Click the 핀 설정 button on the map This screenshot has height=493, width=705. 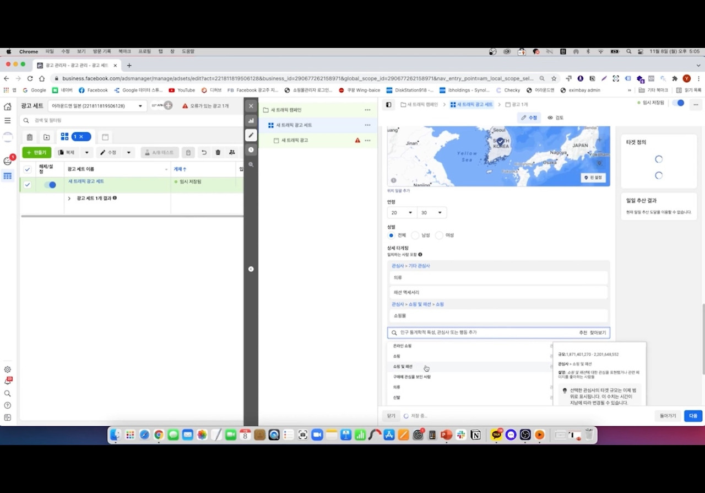[x=593, y=178]
